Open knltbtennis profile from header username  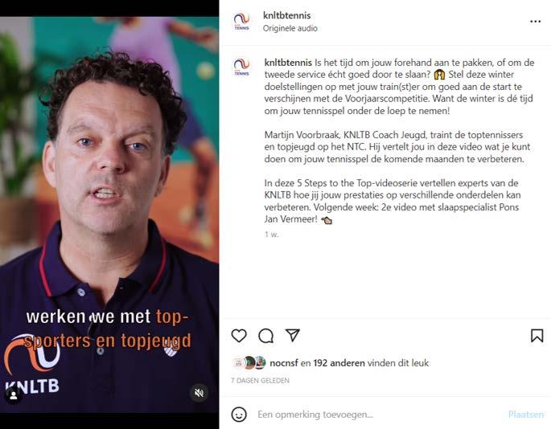point(286,15)
